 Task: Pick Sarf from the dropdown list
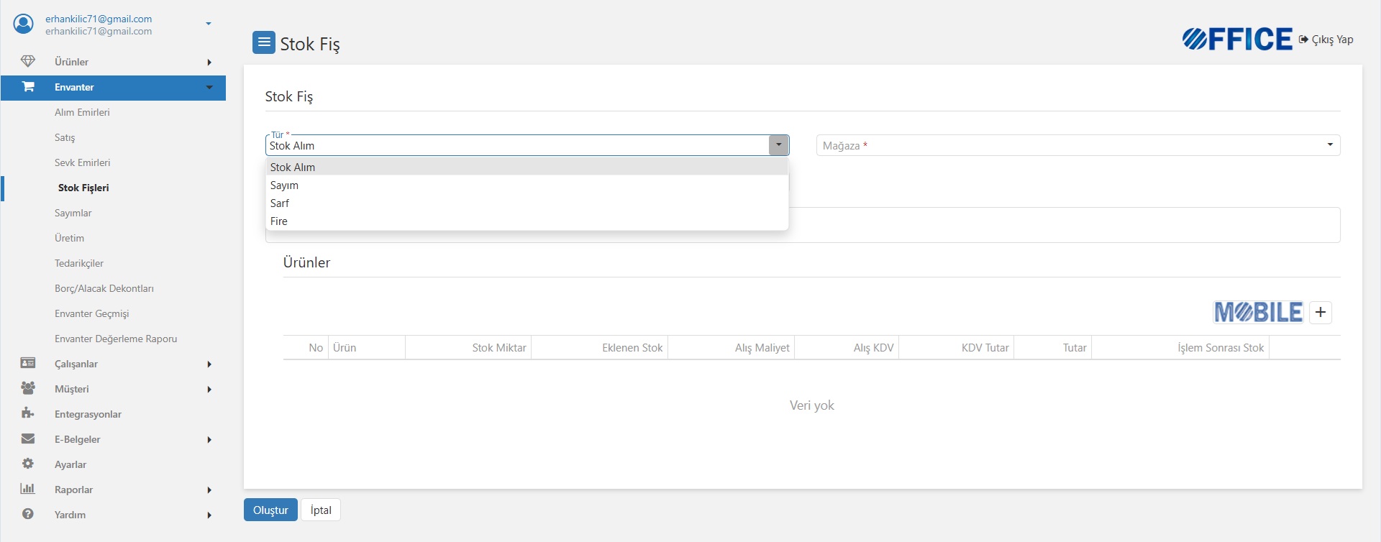[x=280, y=203]
